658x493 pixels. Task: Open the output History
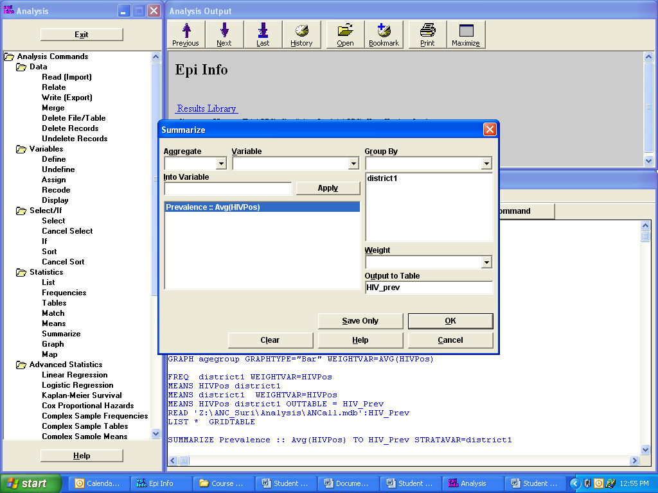tap(302, 35)
